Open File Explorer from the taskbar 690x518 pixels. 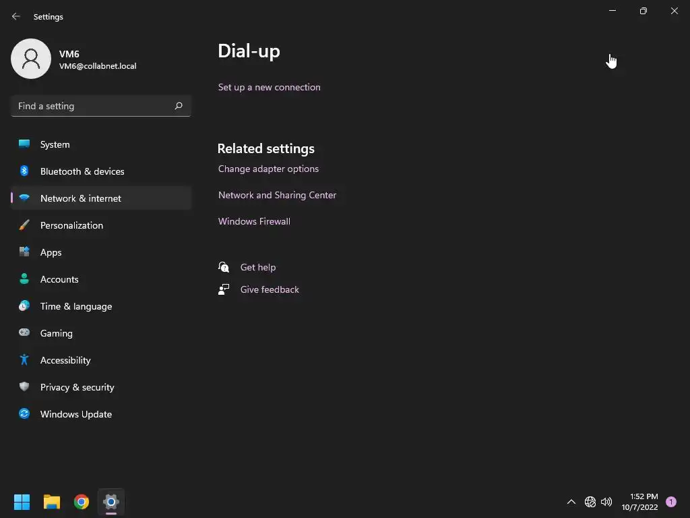click(51, 502)
